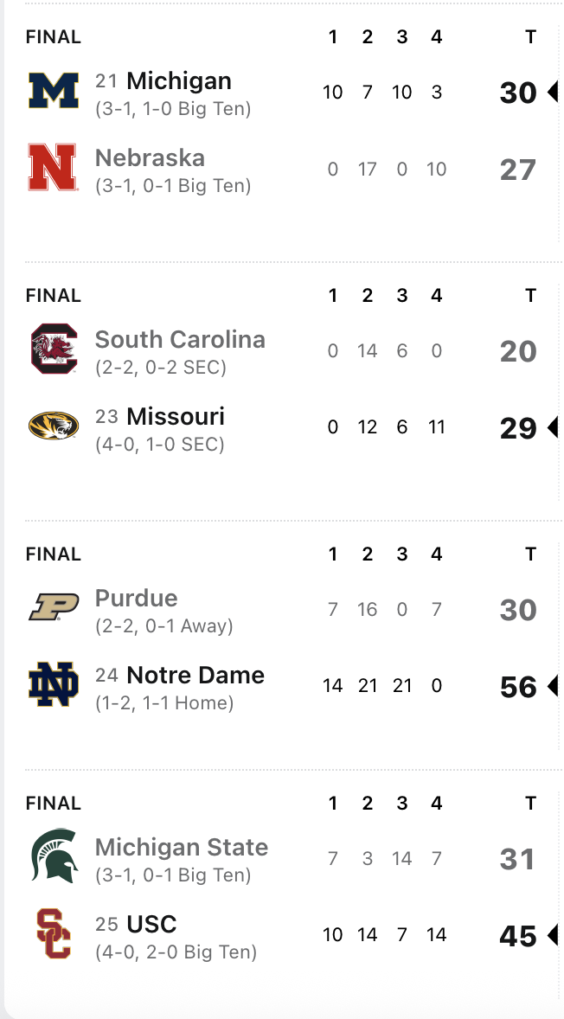Go to the Michigan State team link
Screen dimensions: 564x1019
182,848
